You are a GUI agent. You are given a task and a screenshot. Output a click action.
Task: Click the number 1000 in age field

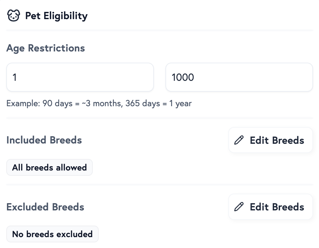[183, 77]
